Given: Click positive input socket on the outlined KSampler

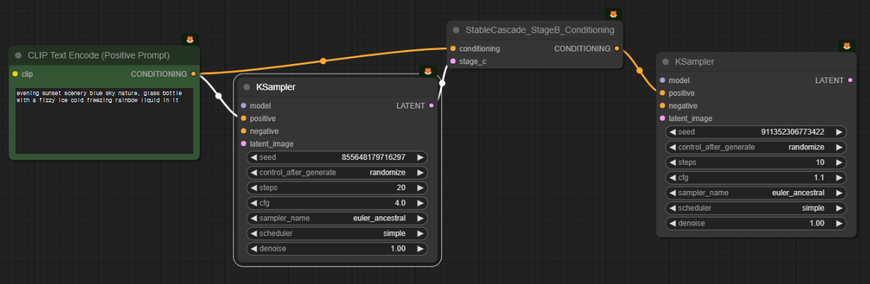Looking at the screenshot, I should (x=243, y=118).
